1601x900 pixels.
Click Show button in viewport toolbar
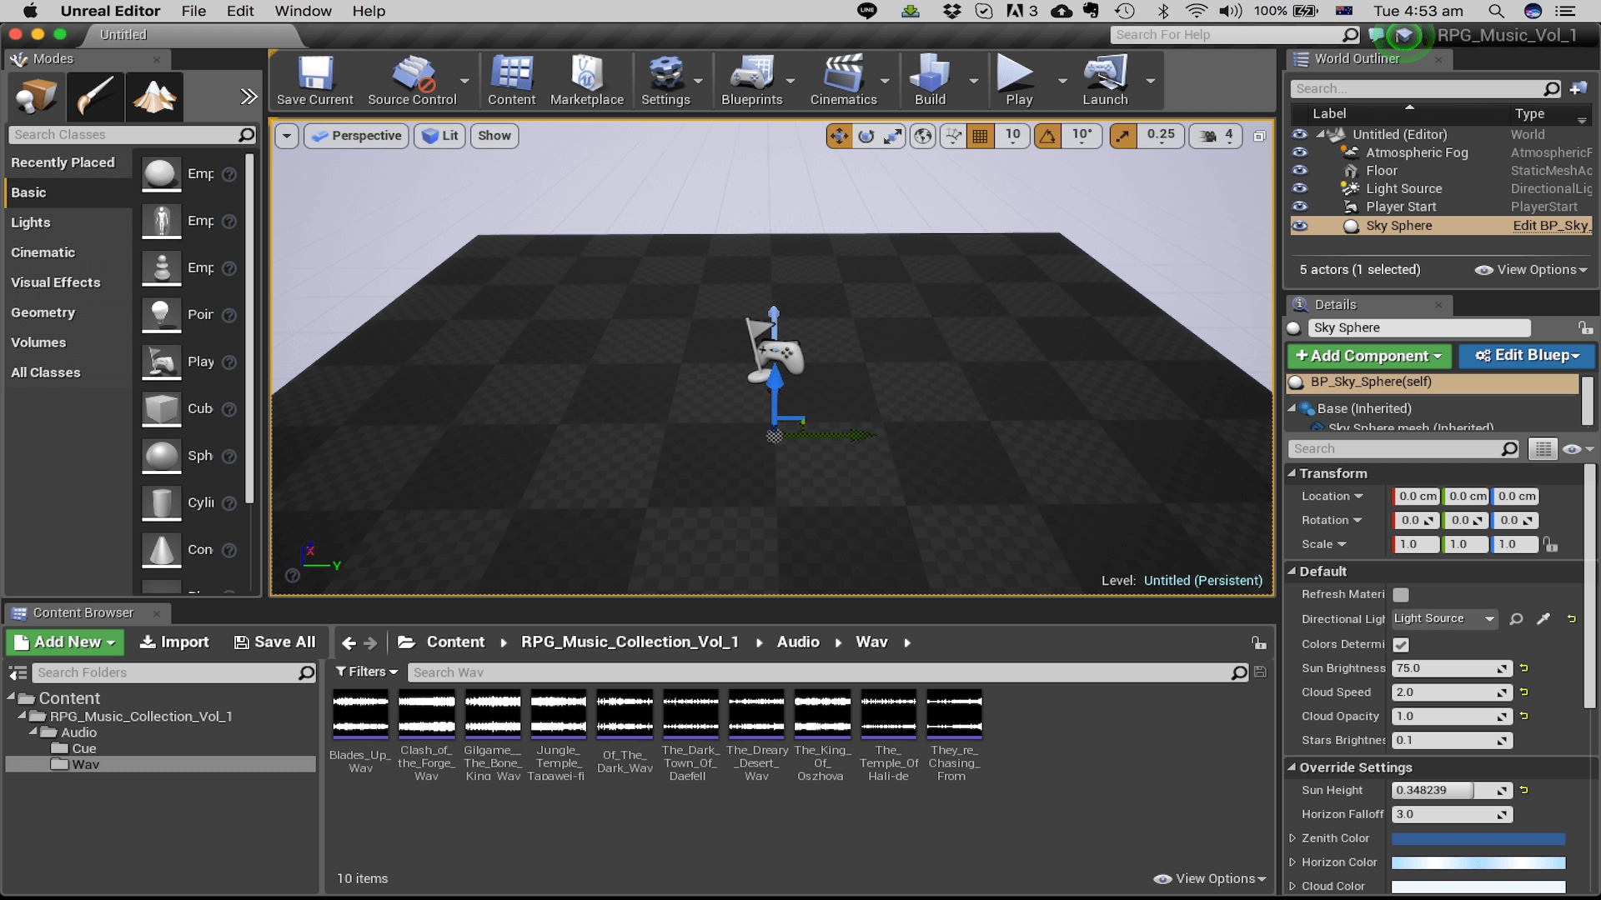coord(494,136)
